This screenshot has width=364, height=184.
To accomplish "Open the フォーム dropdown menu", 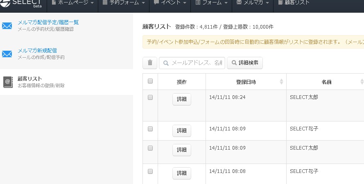I will [212, 3].
